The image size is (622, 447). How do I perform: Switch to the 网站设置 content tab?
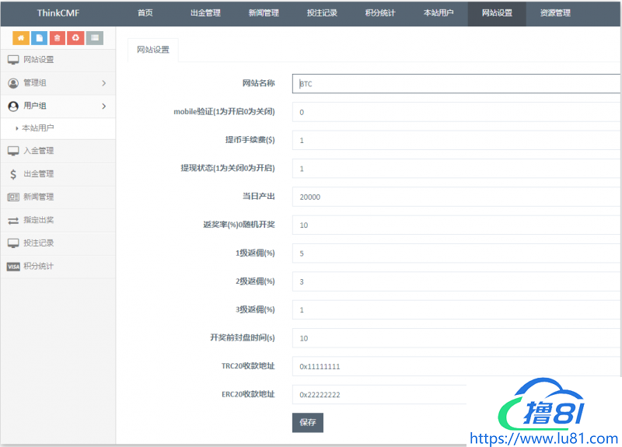pos(152,50)
